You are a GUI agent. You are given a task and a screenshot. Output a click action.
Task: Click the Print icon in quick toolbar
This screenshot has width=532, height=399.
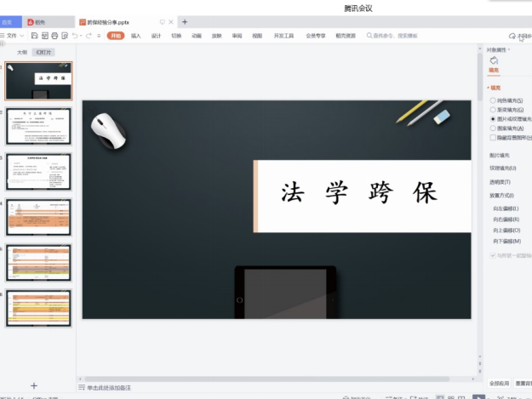click(x=54, y=36)
